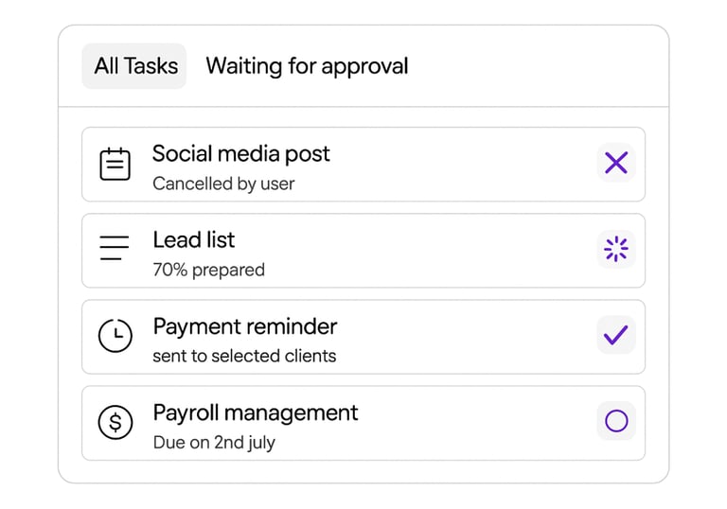This screenshot has width=727, height=509.
Task: Click the loading spinner on Lead list
Action: pyautogui.click(x=616, y=250)
